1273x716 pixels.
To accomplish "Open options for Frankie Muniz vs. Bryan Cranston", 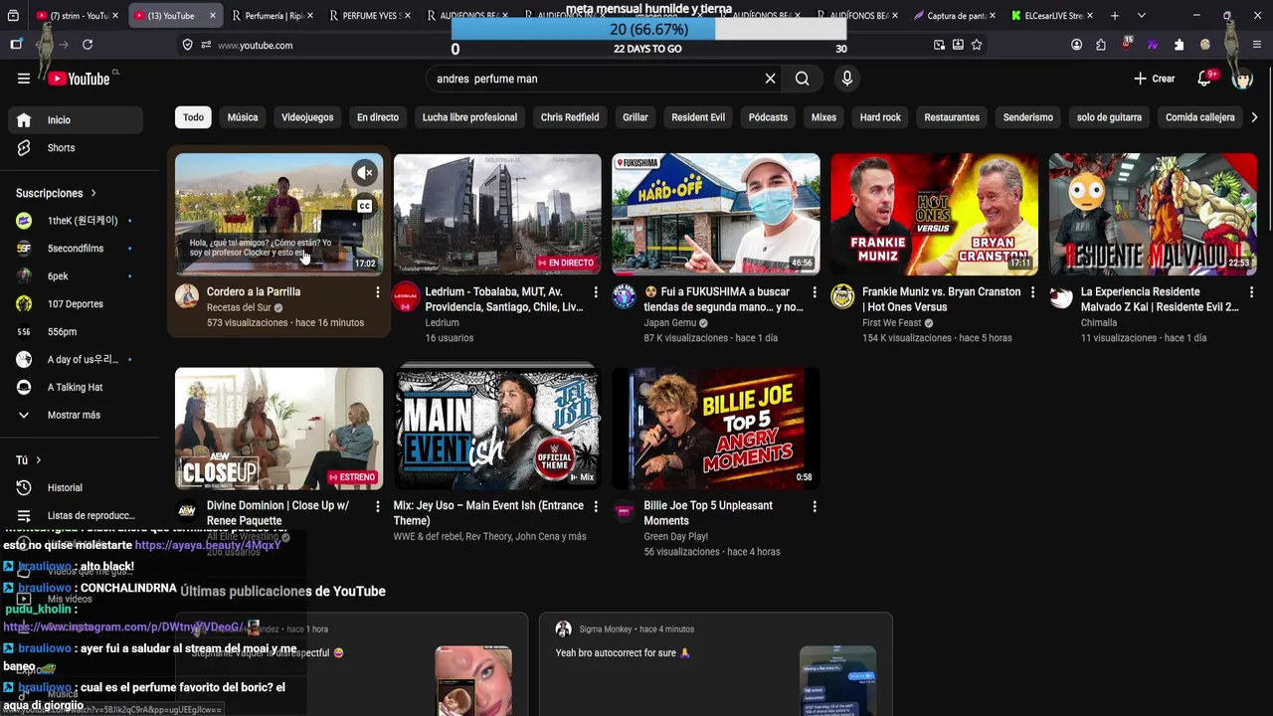I will (1032, 292).
